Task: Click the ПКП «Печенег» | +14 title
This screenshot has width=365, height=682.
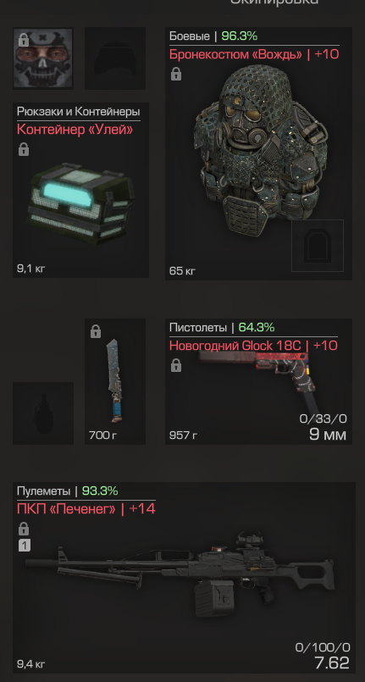Action: (x=86, y=509)
